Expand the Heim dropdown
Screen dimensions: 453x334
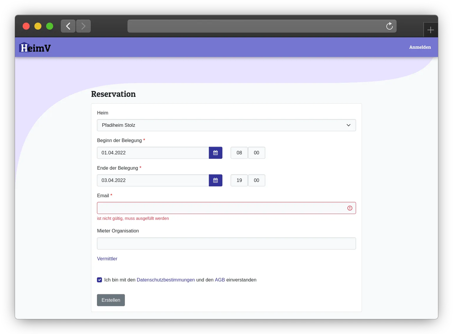coord(226,125)
